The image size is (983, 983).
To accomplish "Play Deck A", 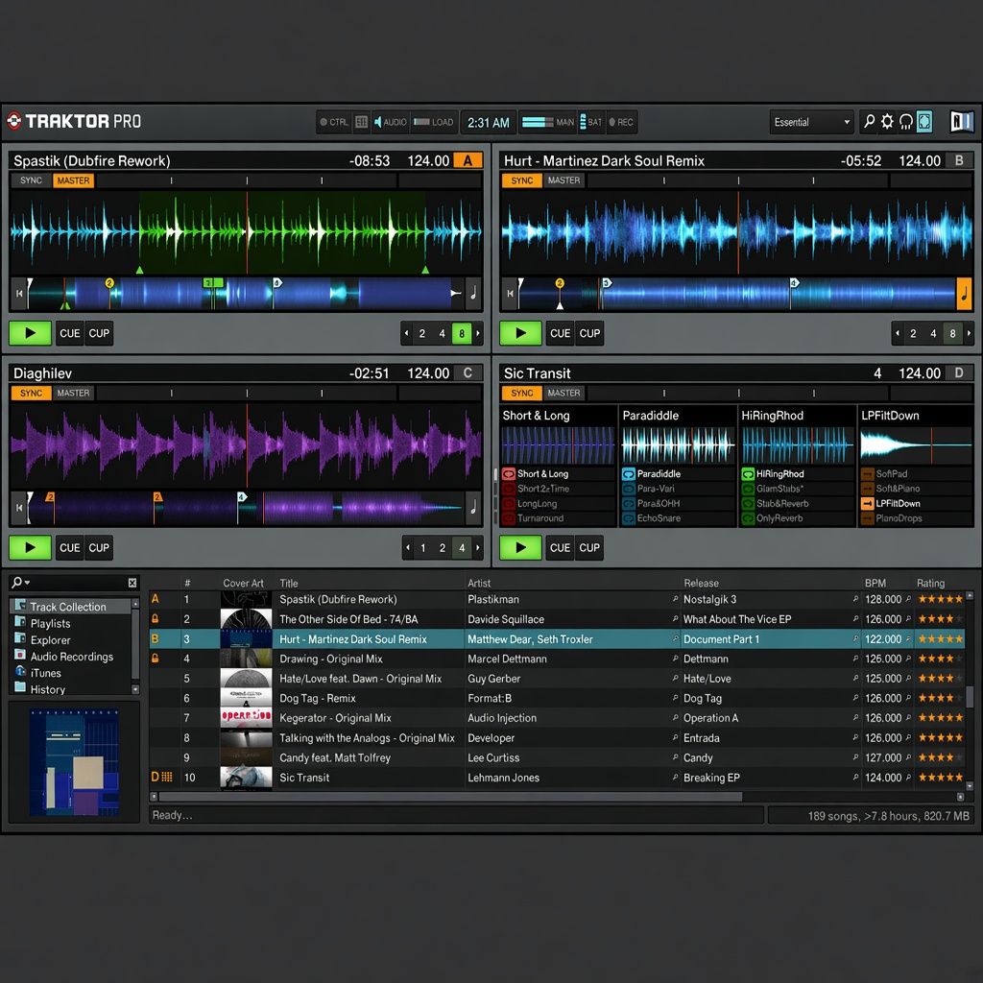I will pyautogui.click(x=30, y=333).
